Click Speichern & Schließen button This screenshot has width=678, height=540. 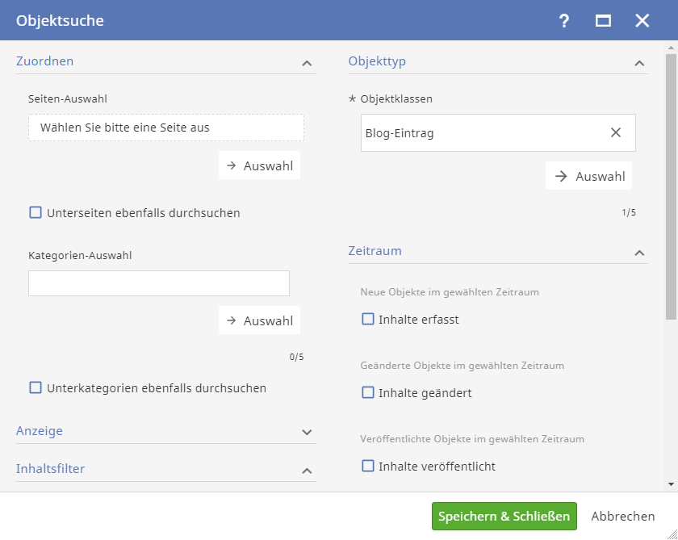pos(504,516)
